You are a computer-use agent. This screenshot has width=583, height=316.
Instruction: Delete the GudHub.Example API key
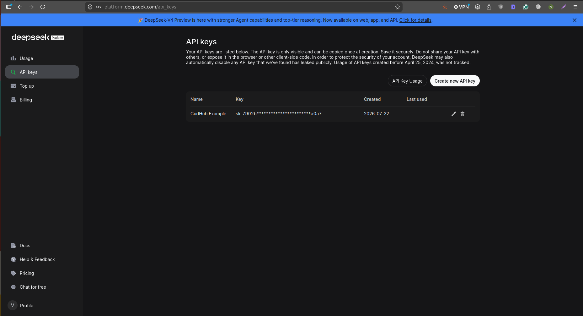(x=463, y=114)
